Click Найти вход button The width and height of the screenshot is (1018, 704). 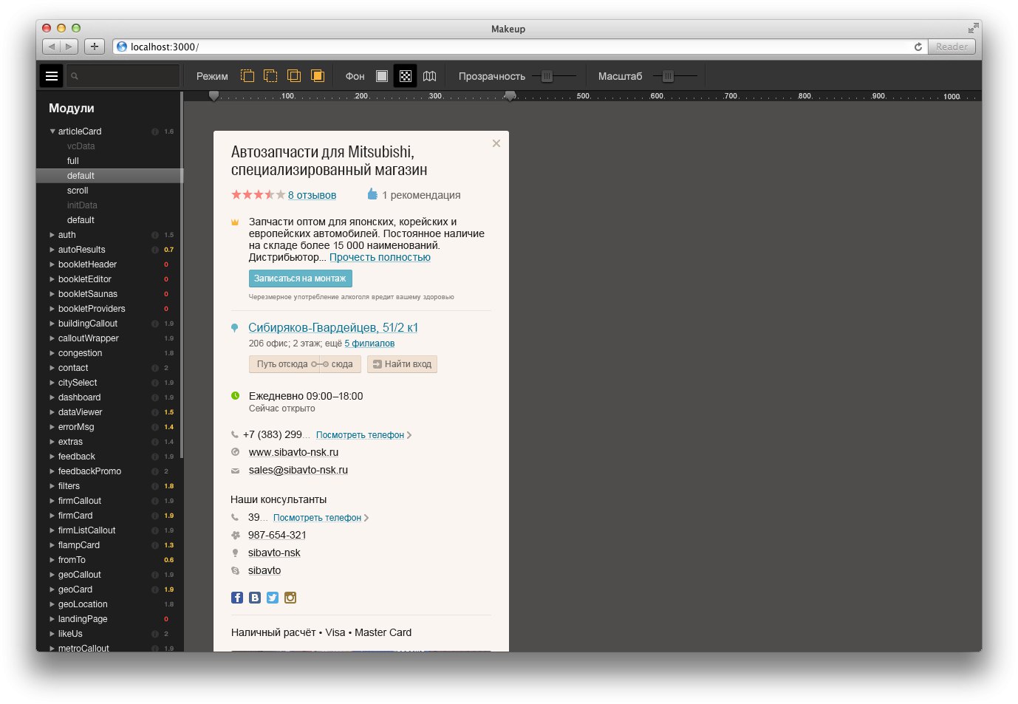(x=402, y=364)
